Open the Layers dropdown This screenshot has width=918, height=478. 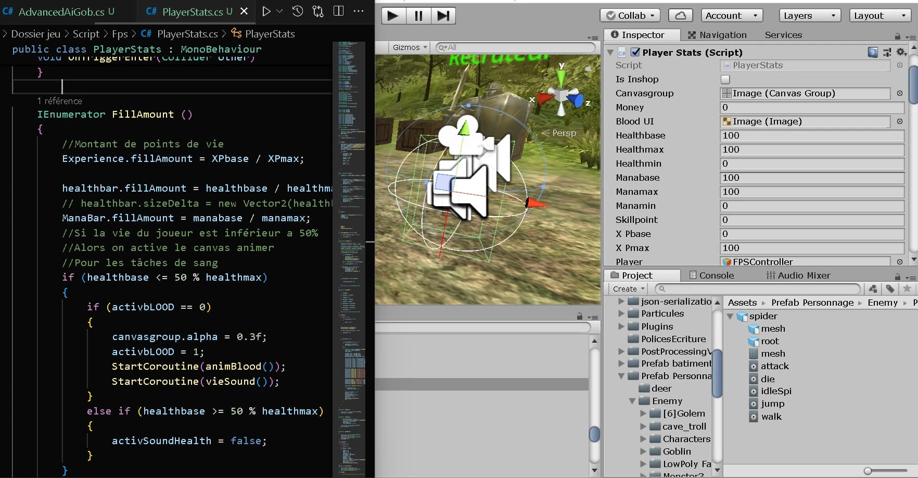pos(810,16)
